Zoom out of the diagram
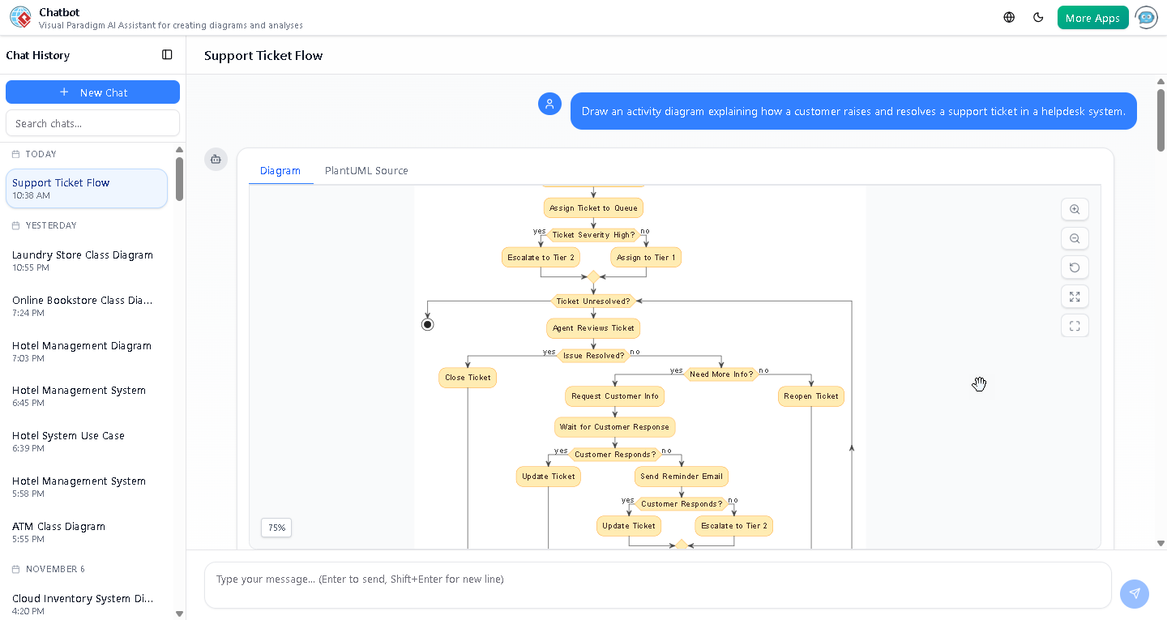 click(1075, 238)
